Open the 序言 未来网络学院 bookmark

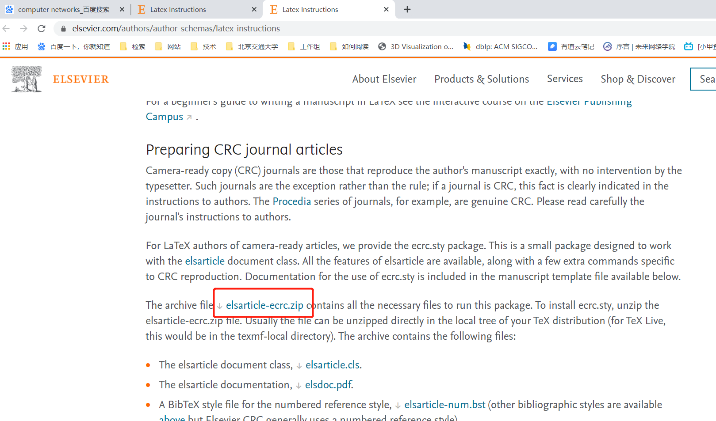click(639, 46)
